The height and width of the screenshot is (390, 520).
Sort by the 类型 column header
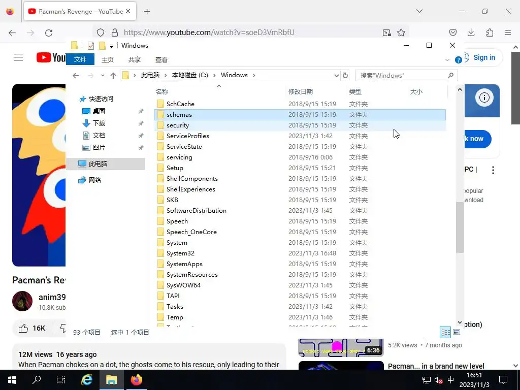(x=376, y=91)
